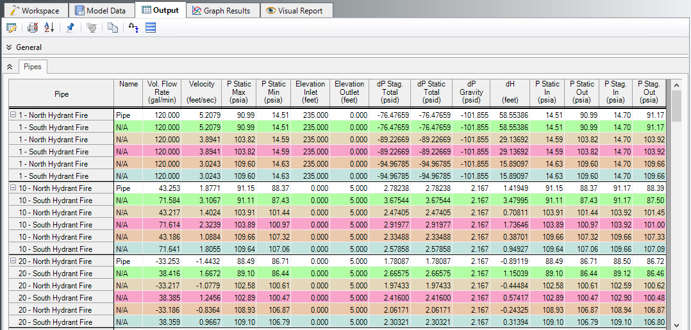This screenshot has height=330, width=691.
Task: Open the Output Control table-edit icon
Action: coord(11,28)
